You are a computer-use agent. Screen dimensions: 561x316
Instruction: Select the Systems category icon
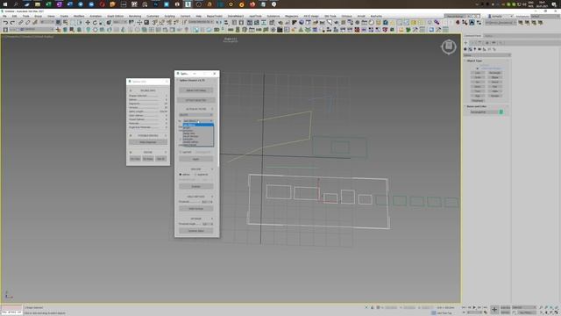pyautogui.click(x=494, y=49)
